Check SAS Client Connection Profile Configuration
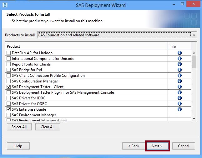 pos(9,76)
